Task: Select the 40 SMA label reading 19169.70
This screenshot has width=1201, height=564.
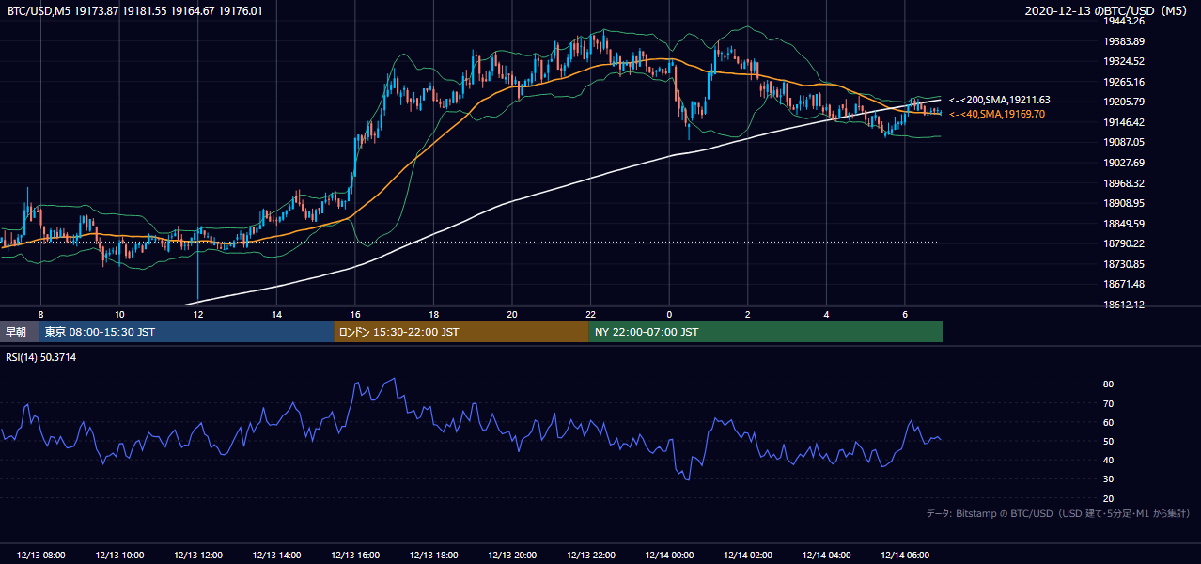Action: click(997, 114)
